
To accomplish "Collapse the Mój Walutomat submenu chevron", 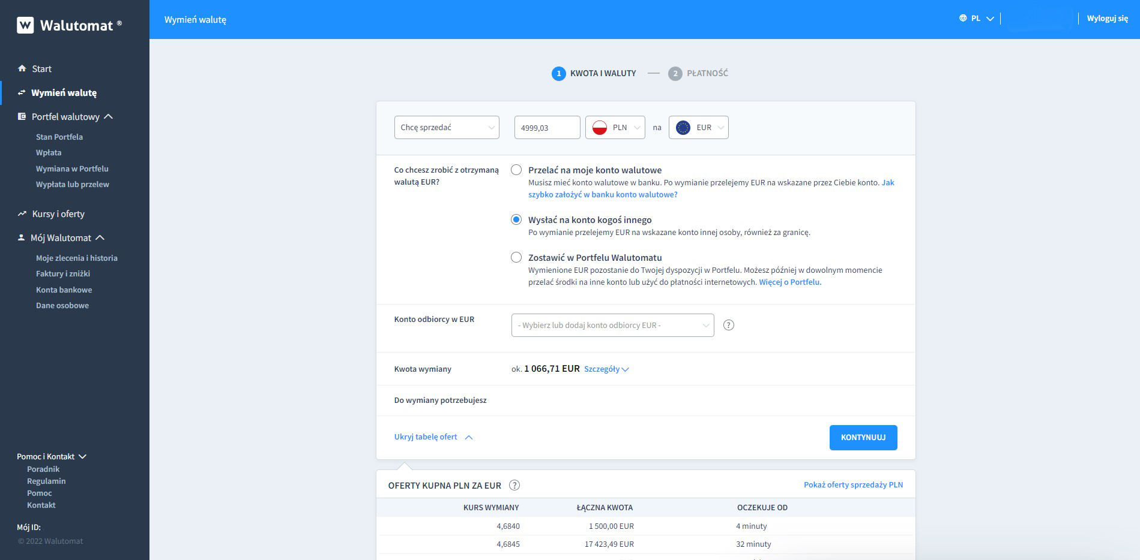I will [100, 237].
